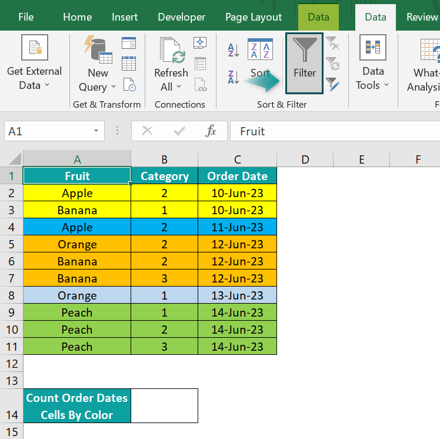Viewport: 440px width, 439px height.
Task: Select the Category header cell
Action: tap(165, 176)
